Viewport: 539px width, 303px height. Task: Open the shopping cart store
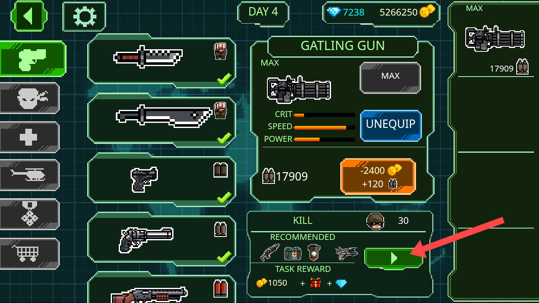click(29, 253)
